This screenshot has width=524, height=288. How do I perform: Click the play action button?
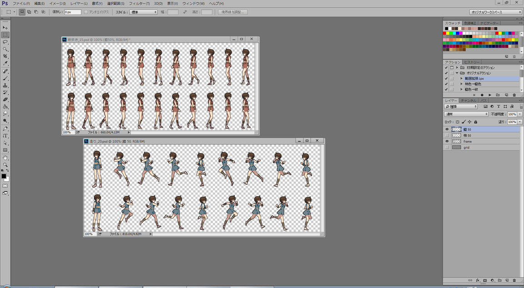[490, 95]
